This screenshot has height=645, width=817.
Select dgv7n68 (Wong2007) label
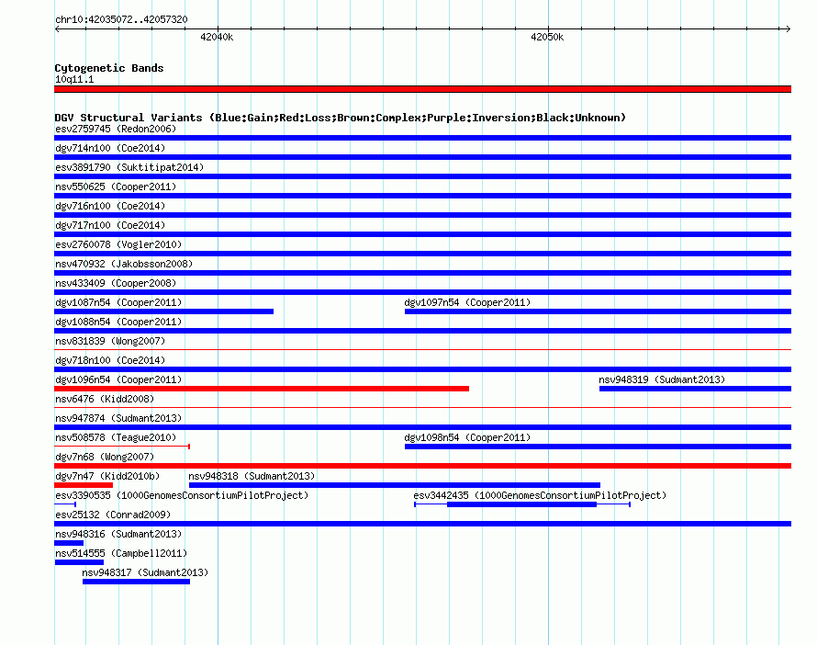tap(105, 457)
